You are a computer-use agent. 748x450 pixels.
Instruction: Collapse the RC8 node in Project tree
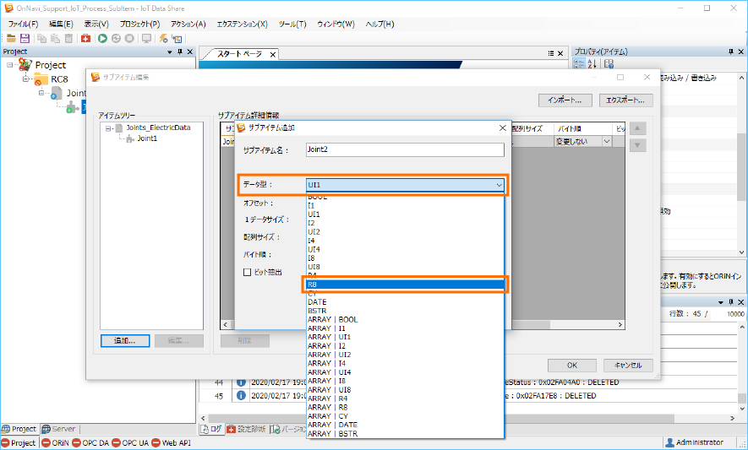26,79
